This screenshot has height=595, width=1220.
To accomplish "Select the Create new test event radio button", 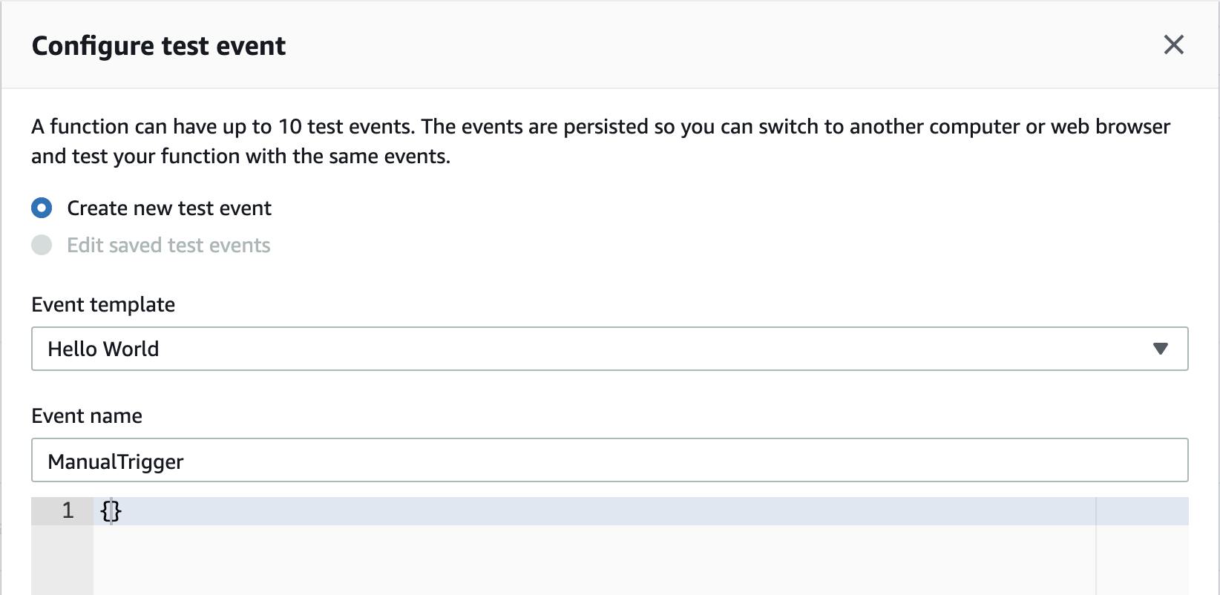I will [x=42, y=208].
